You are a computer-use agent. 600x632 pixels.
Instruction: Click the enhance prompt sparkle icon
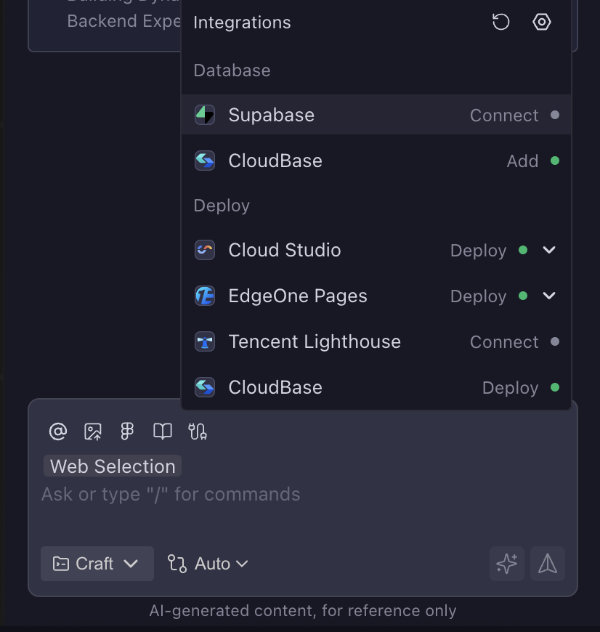tap(506, 564)
